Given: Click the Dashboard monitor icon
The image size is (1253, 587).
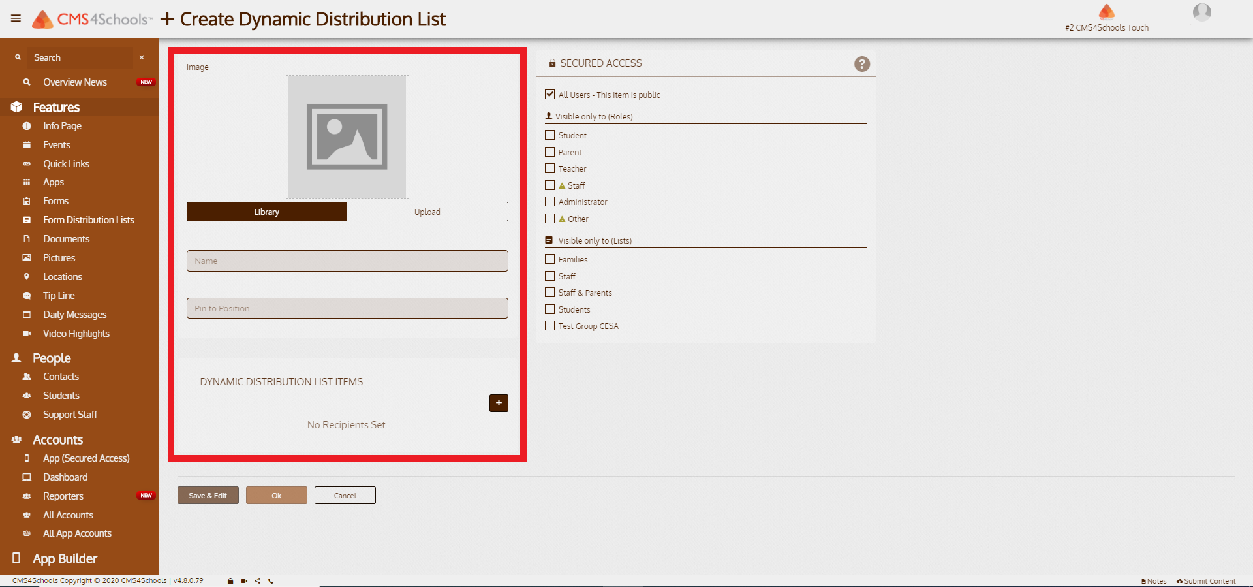Looking at the screenshot, I should pos(27,477).
